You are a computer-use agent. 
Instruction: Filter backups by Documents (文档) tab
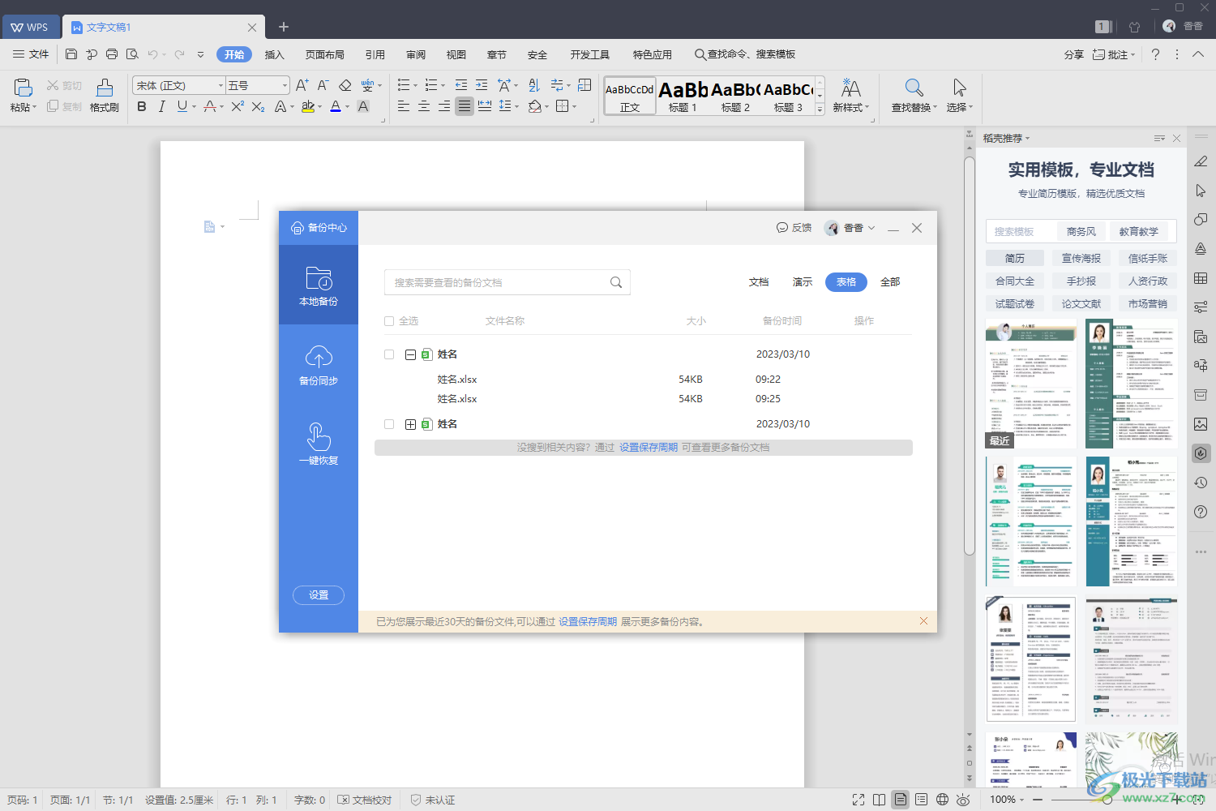[759, 282]
